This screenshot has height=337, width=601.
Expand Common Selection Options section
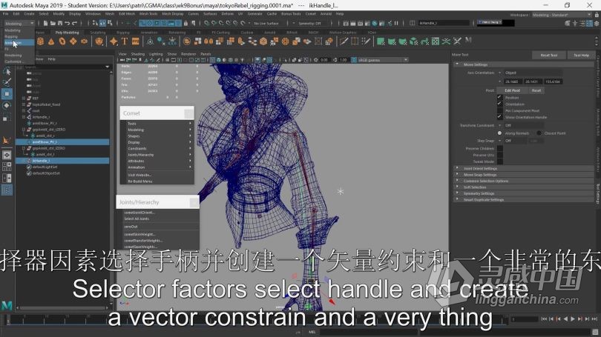(x=523, y=181)
